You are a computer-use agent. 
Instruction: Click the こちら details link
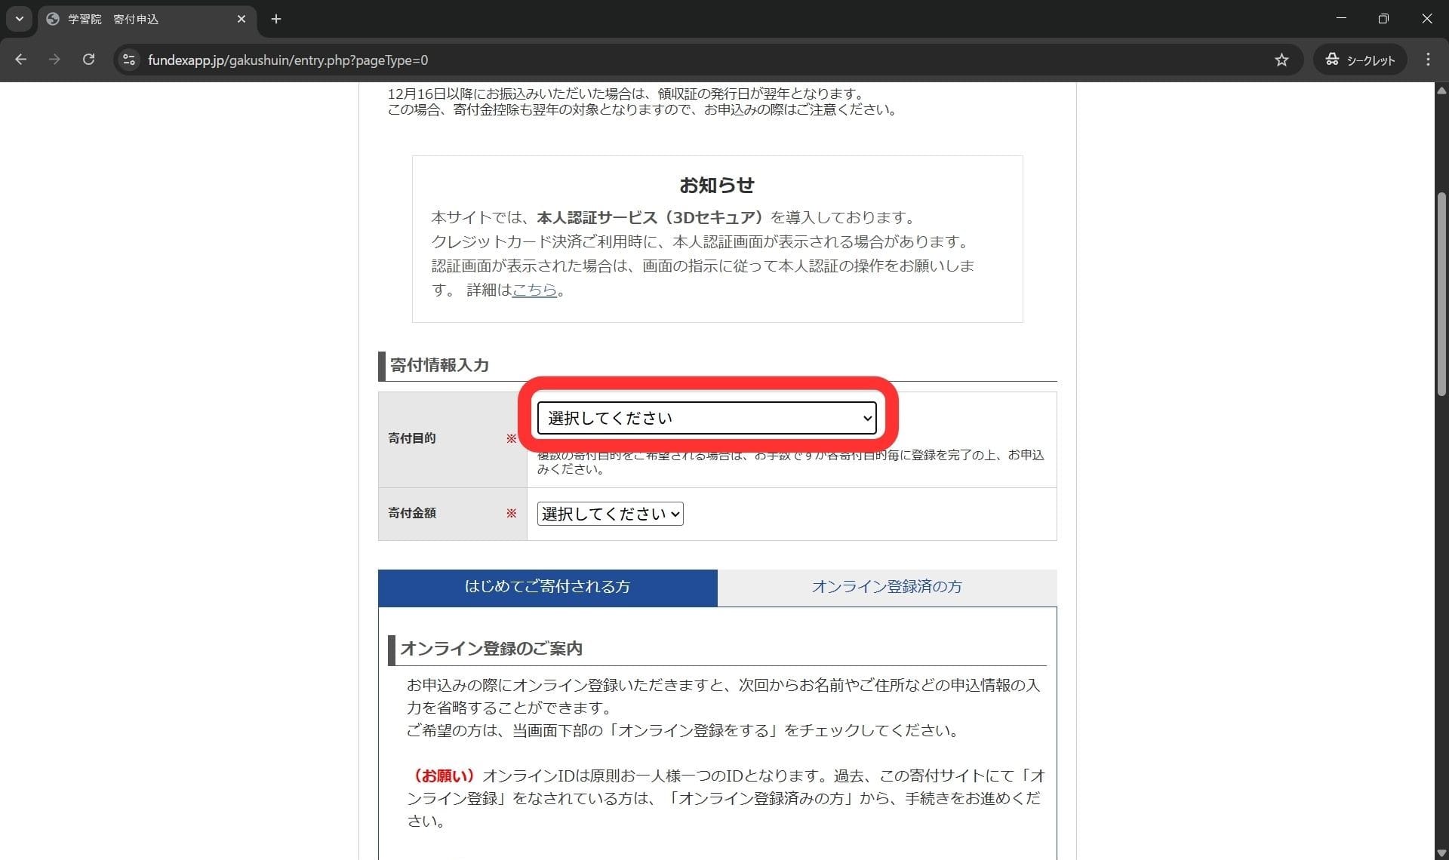[534, 290]
